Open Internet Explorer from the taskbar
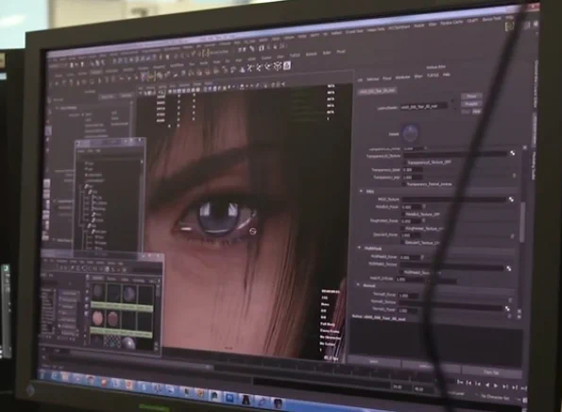The image size is (562, 412). [x=55, y=376]
